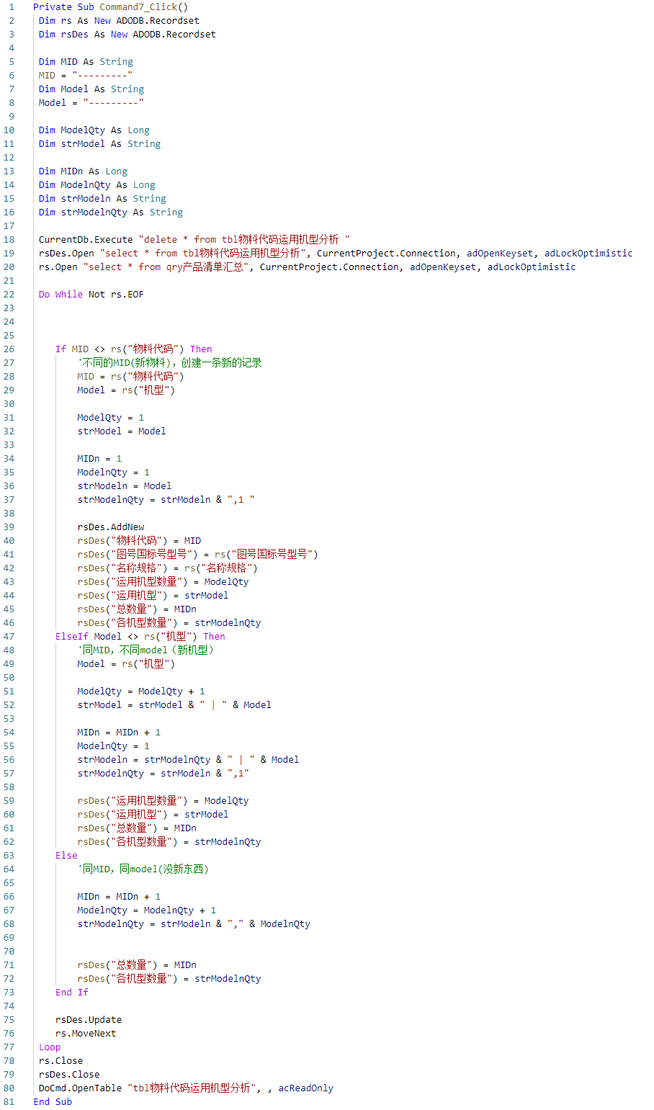The width and height of the screenshot is (654, 1110).
Task: Click the "acReadOnly" argument
Action: click(306, 1088)
